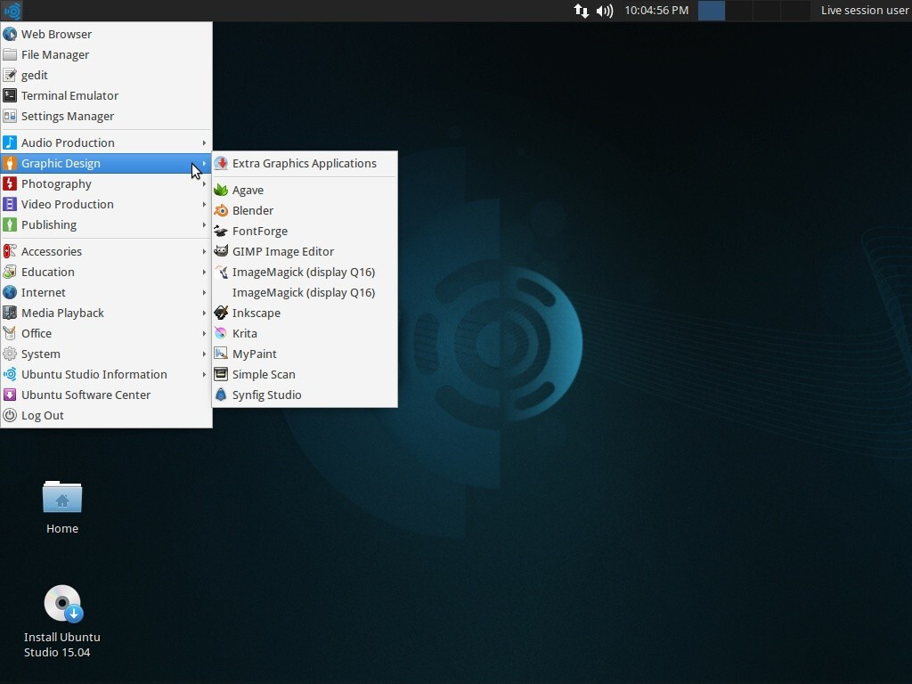Click the Inkscape icon
The height and width of the screenshot is (684, 912).
(221, 313)
